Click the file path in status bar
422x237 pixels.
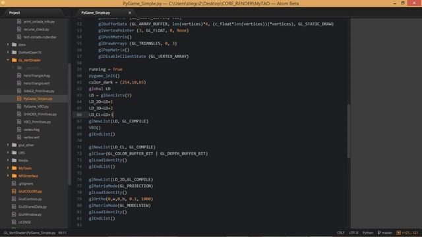coord(29,232)
